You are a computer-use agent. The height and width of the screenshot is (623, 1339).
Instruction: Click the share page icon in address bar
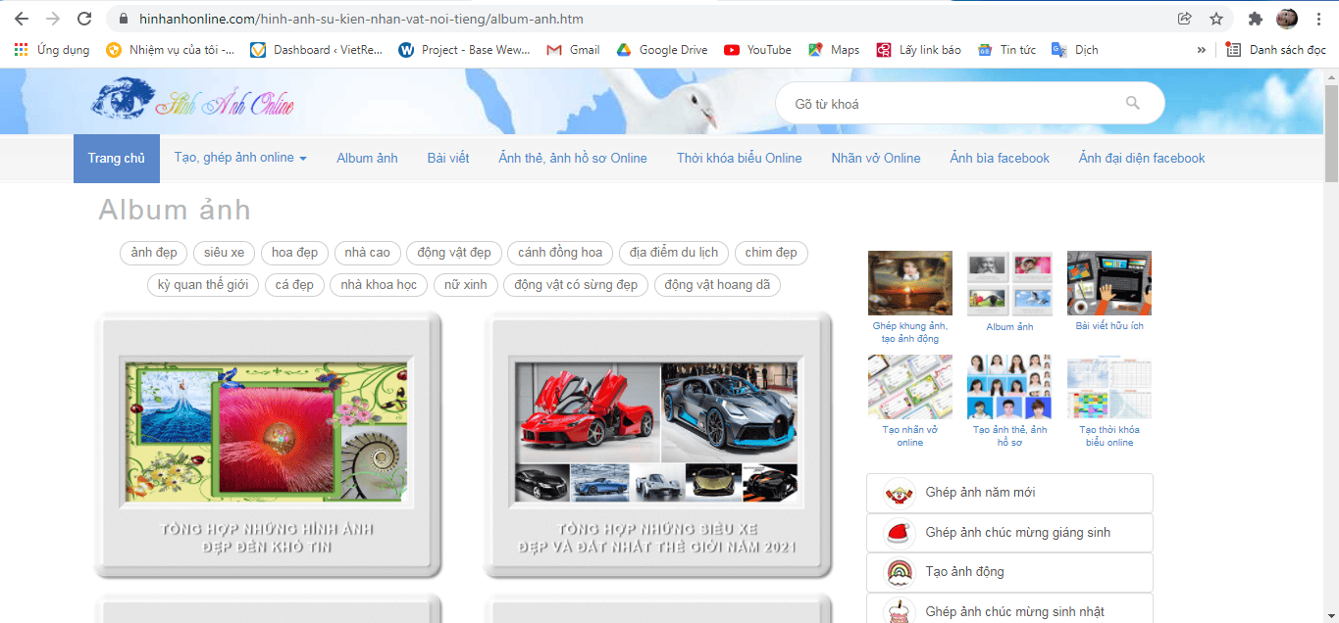(1185, 19)
